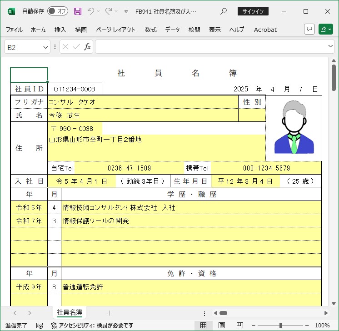Switch to the 描画 tab
The width and height of the screenshot is (339, 331).
[81, 30]
